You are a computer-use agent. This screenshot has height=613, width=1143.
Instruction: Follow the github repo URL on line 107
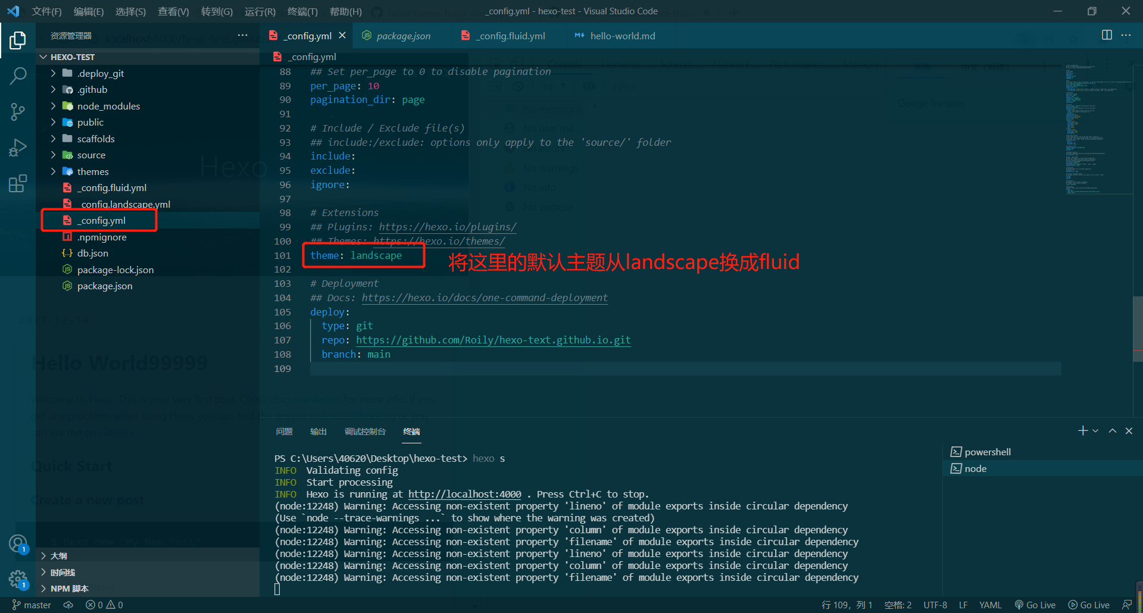pos(494,340)
